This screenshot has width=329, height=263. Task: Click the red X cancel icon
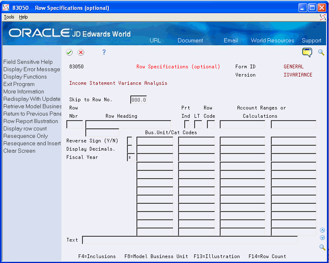coord(81,52)
